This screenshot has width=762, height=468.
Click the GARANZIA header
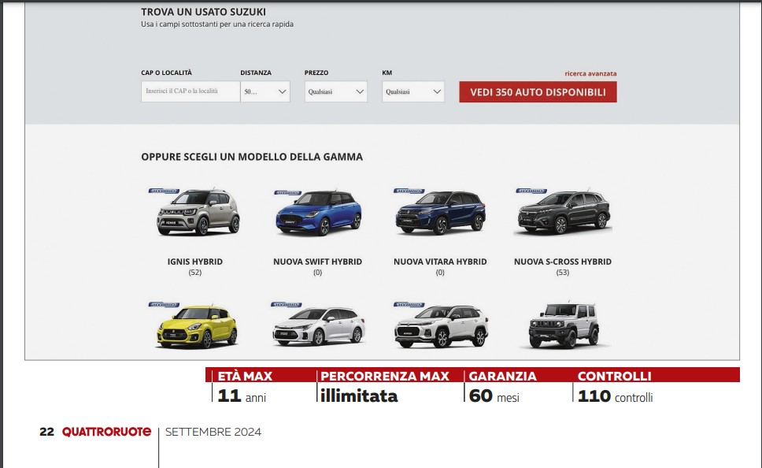(x=502, y=376)
